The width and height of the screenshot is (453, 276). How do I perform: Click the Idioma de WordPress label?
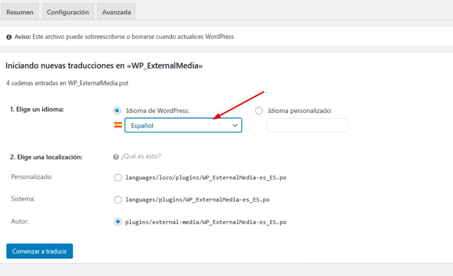(x=158, y=111)
